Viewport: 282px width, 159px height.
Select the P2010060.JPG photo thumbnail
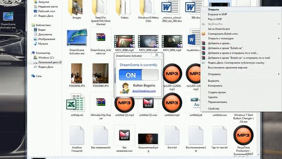click(100, 73)
